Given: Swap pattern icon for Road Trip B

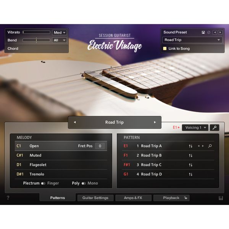Looking at the screenshot, I should click(190, 155).
